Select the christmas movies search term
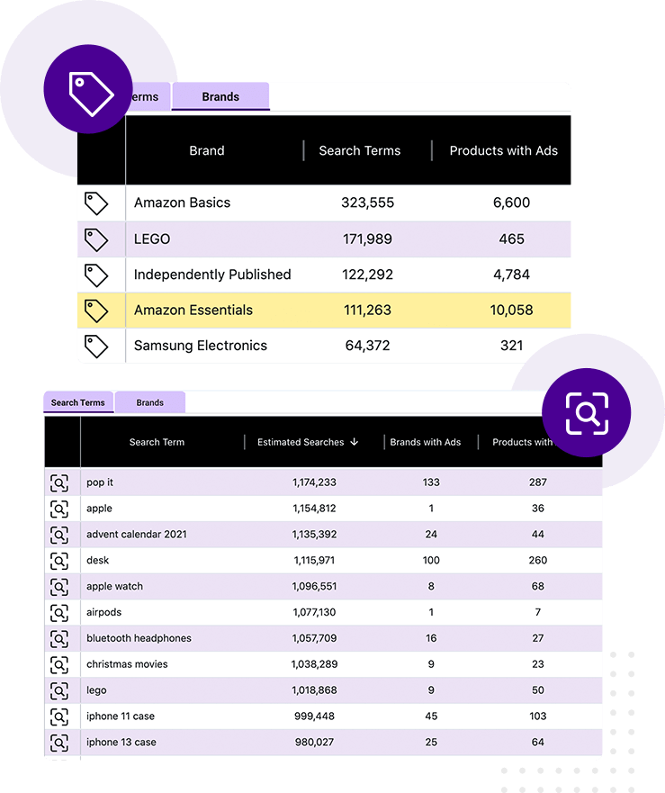 pos(127,664)
